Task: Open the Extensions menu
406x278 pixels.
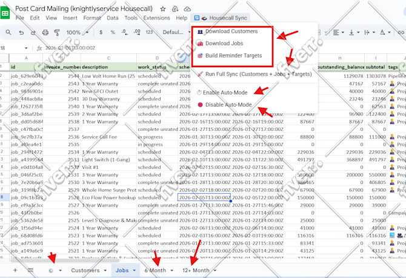Action: (157, 18)
